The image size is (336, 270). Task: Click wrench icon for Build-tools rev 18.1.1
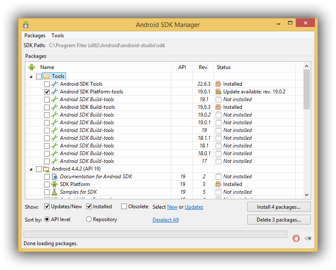(x=54, y=138)
